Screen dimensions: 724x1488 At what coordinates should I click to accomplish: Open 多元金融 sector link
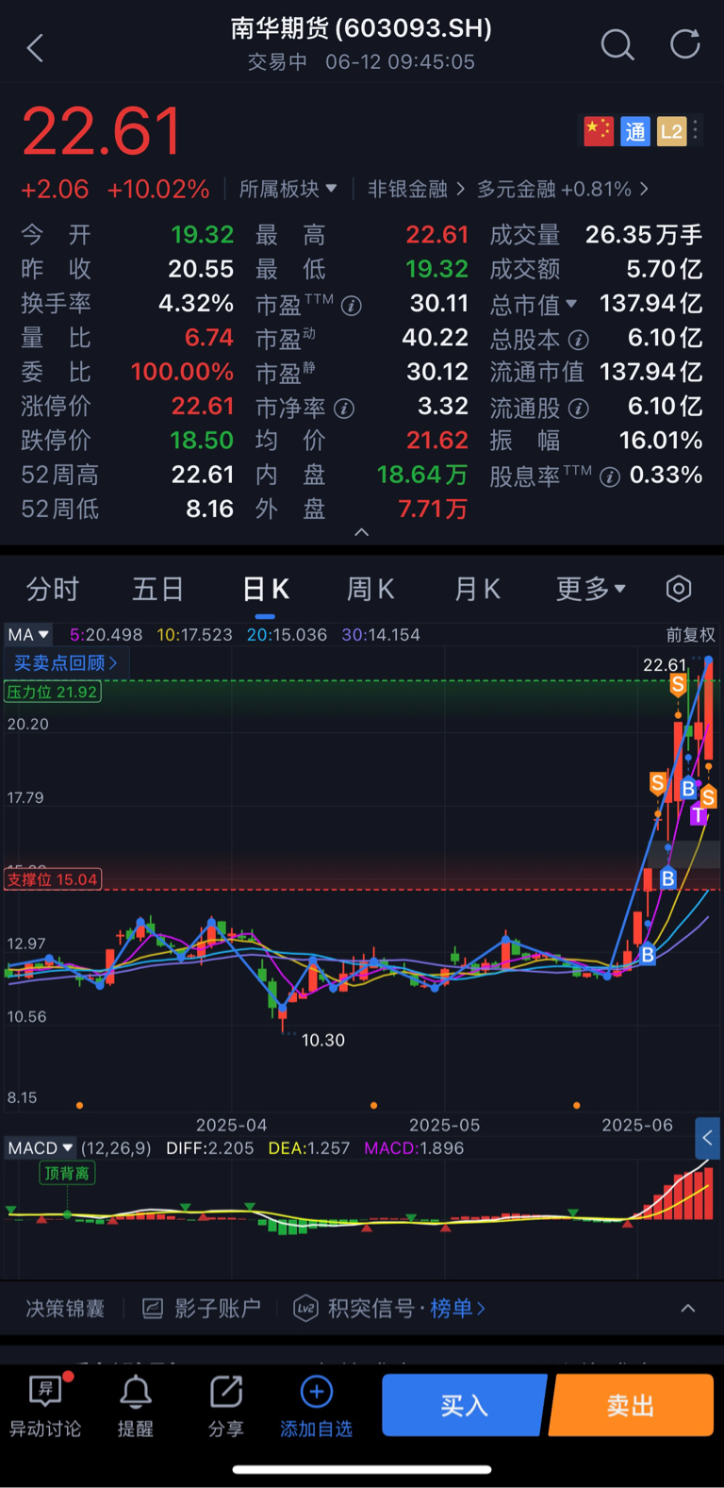click(x=562, y=189)
